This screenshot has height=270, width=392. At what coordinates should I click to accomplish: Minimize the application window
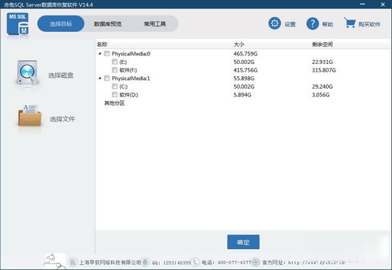362,4
